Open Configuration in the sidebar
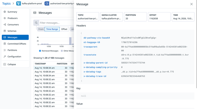The width and height of the screenshot is (197, 109). [15, 56]
